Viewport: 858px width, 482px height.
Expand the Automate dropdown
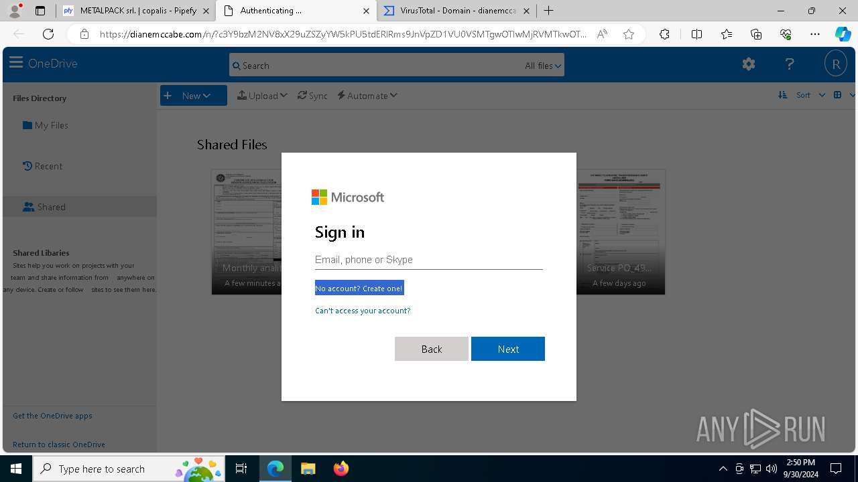[367, 96]
